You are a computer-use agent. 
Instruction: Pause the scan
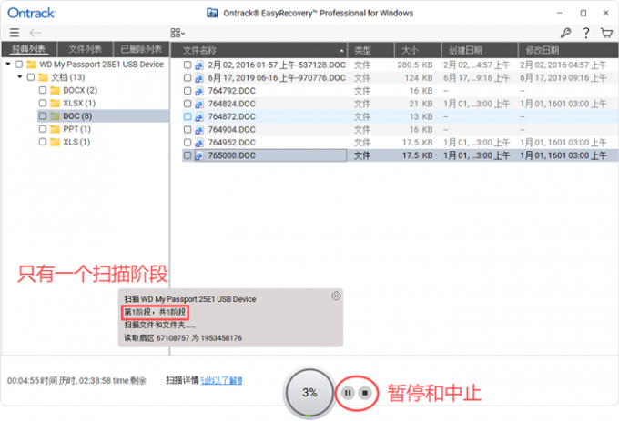pyautogui.click(x=348, y=393)
